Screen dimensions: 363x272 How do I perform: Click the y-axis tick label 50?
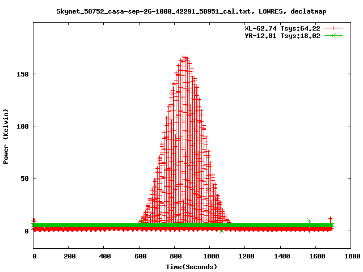(24, 178)
